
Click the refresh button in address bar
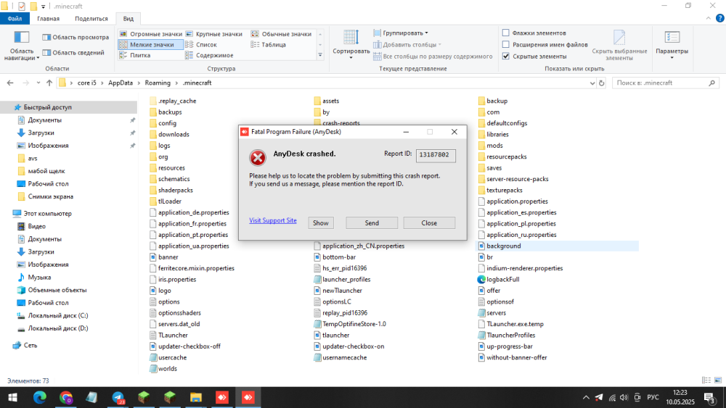pyautogui.click(x=601, y=83)
